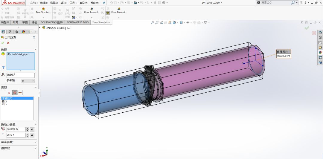Open the second Flow Simulation toolbar dropdown

pyautogui.click(x=92, y=18)
